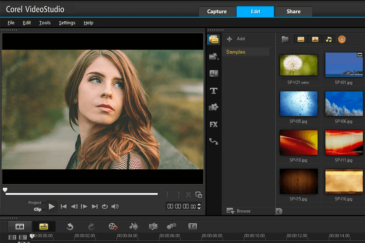Toggle show videos filter in library
This screenshot has height=243, width=365.
tap(301, 39)
